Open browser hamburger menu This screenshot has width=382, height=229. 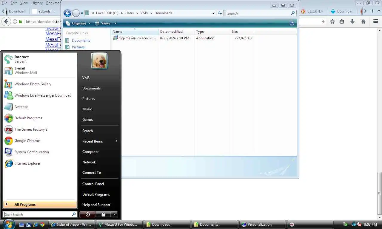[376, 21]
